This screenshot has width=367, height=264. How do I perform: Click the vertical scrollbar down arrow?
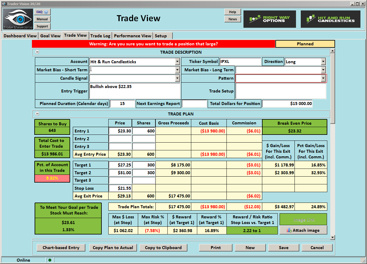tap(332, 237)
